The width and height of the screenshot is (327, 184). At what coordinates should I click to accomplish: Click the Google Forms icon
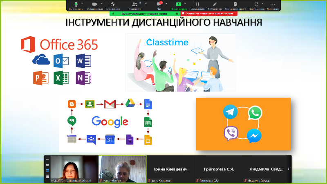point(130,139)
